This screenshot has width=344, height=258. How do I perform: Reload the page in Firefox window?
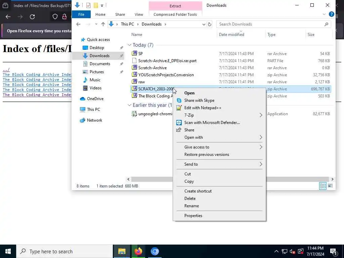click(32, 17)
